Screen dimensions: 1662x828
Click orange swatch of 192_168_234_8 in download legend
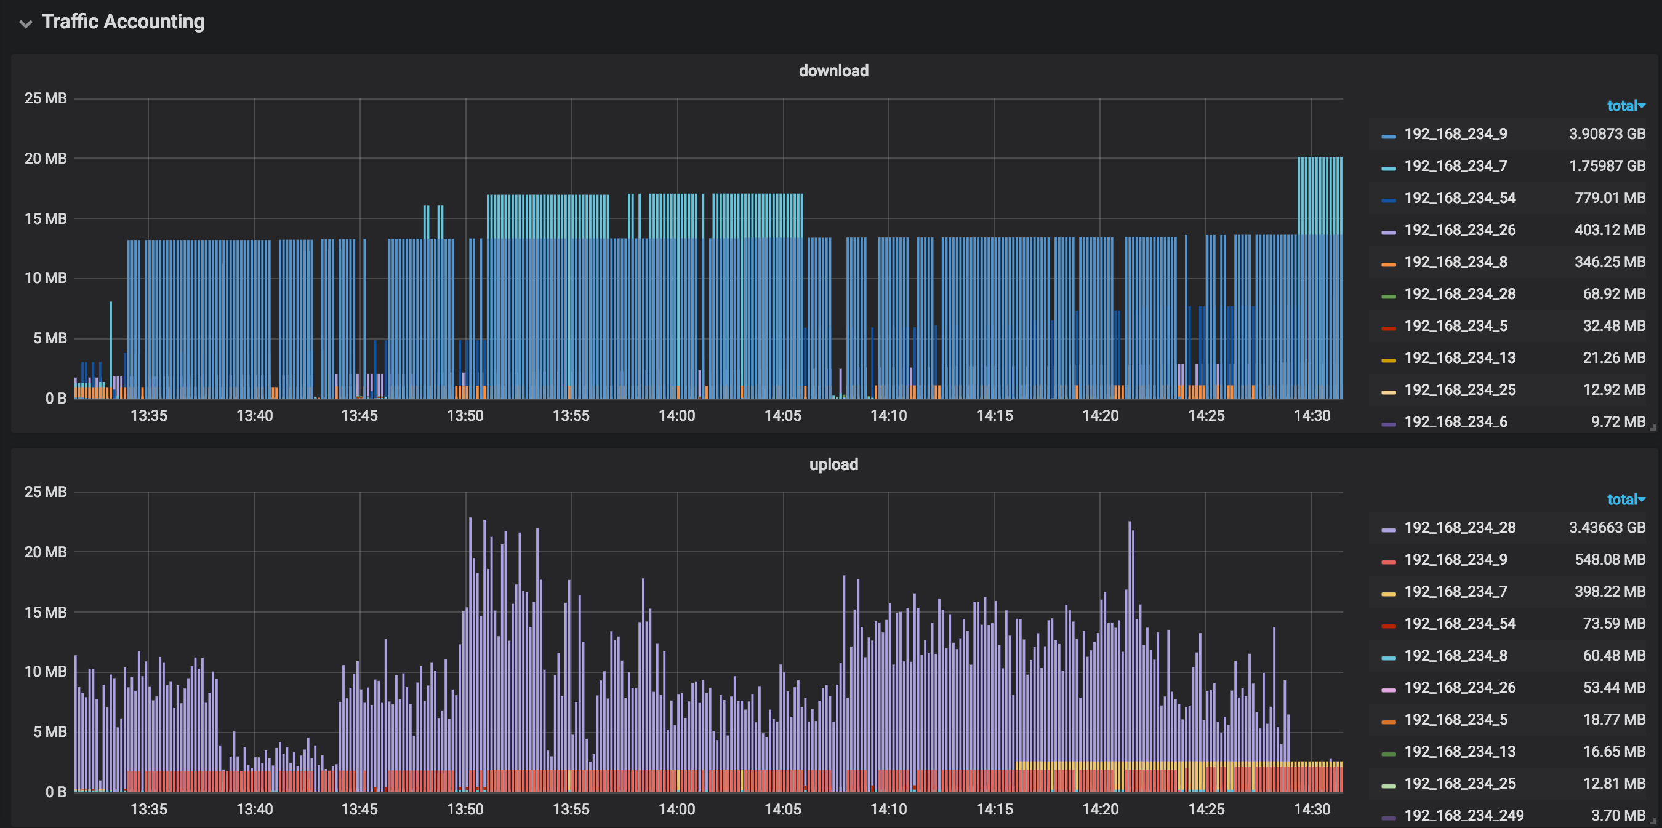(x=1389, y=264)
